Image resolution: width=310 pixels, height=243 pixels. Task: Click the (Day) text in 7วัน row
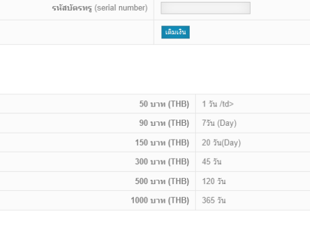pyautogui.click(x=227, y=123)
